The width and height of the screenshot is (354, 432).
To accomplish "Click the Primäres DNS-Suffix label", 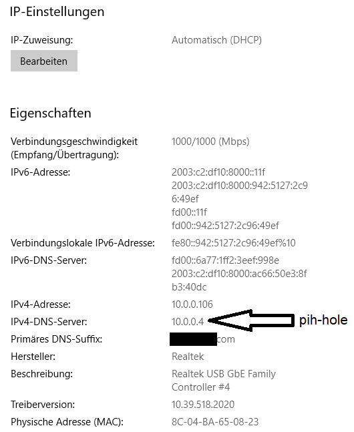I will tap(57, 339).
